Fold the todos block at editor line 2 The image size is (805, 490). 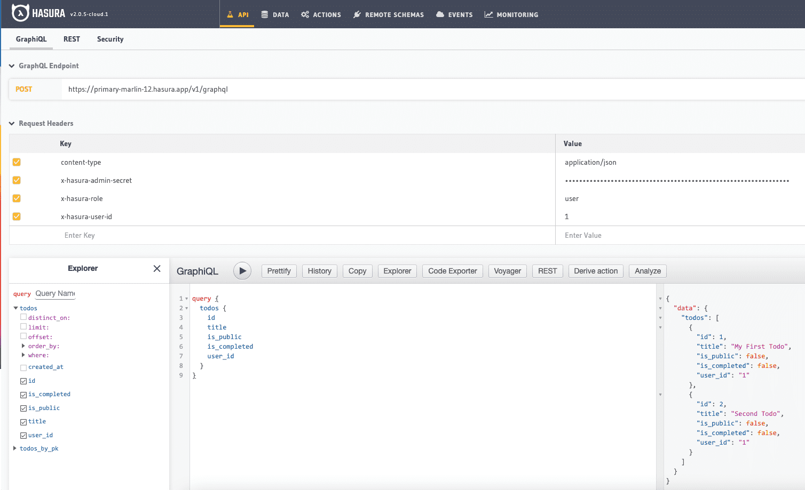[186, 308]
